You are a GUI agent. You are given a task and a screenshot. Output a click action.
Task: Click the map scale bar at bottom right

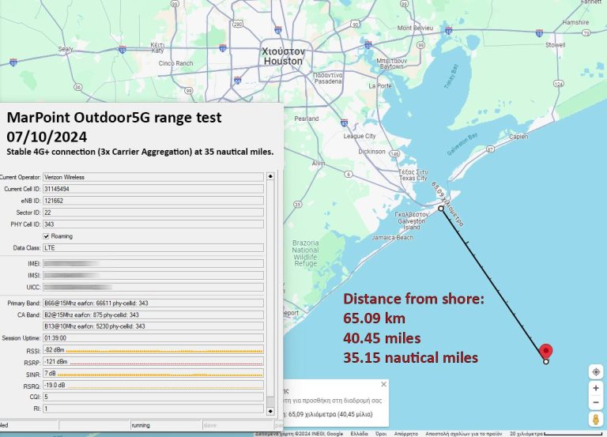point(572,434)
